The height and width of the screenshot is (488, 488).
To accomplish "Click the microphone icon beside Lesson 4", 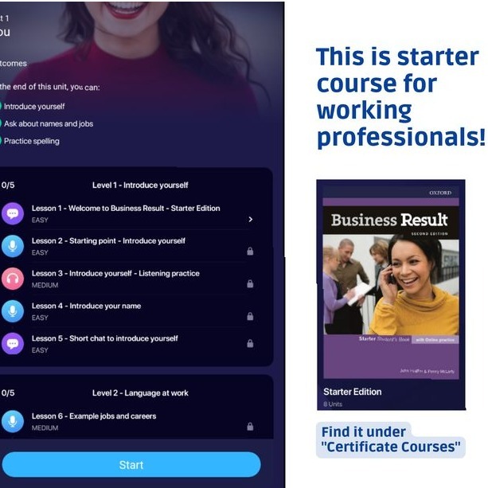I will pos(13,311).
